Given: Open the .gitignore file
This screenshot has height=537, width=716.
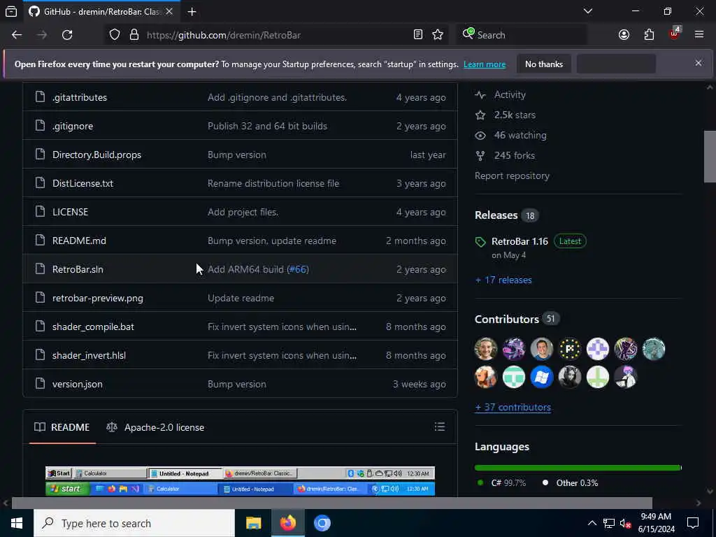Looking at the screenshot, I should [x=73, y=126].
